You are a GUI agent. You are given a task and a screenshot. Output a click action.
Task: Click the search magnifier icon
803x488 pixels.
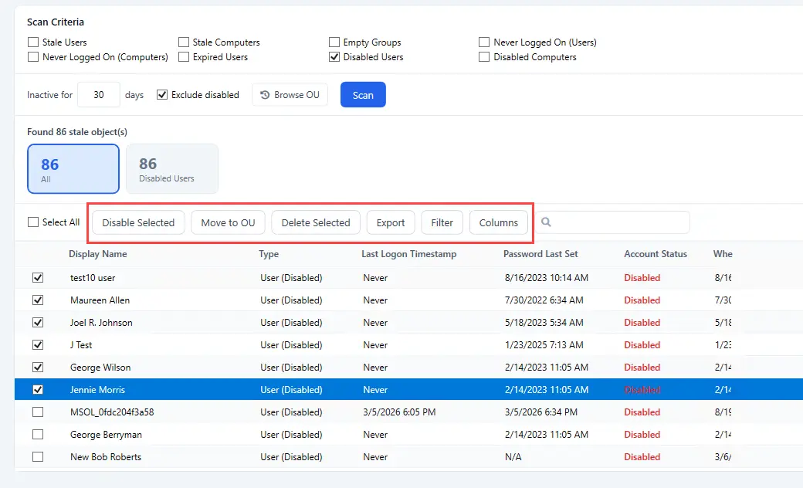pos(546,222)
